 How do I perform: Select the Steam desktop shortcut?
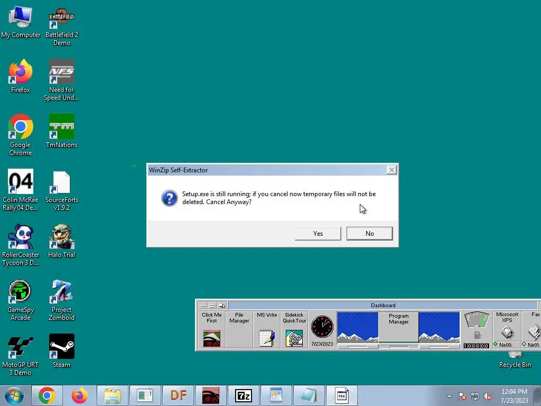[62, 351]
